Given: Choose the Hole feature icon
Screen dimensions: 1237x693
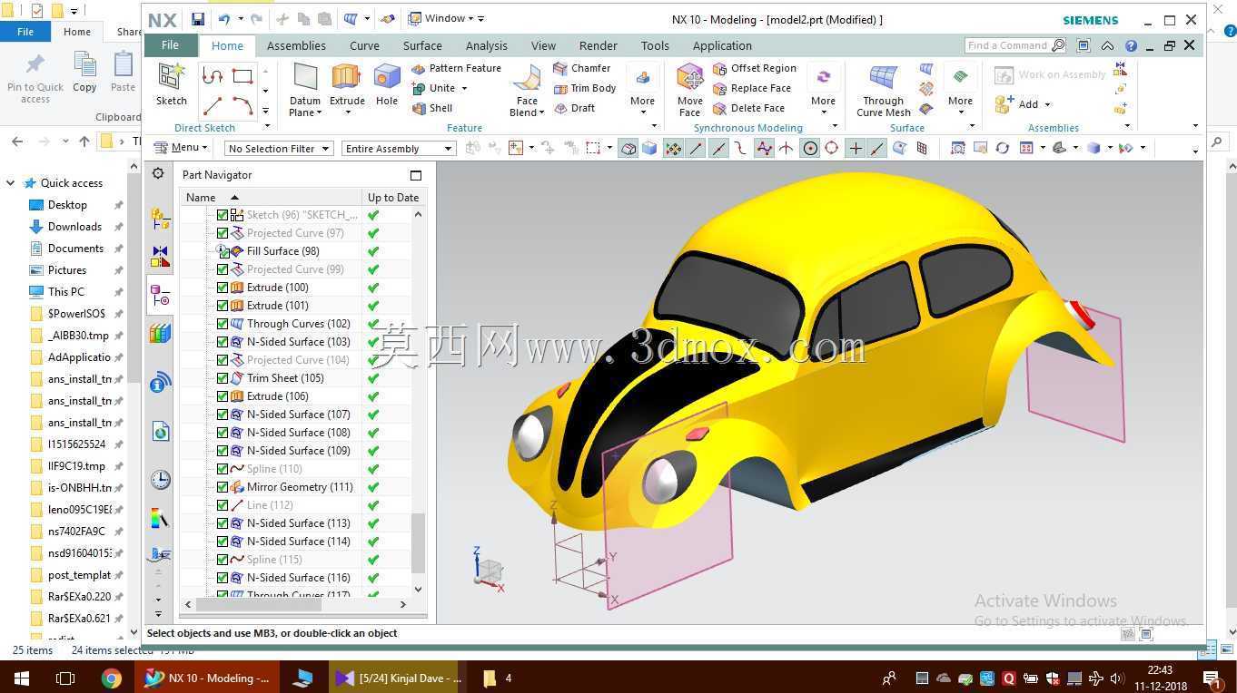Looking at the screenshot, I should 387,85.
